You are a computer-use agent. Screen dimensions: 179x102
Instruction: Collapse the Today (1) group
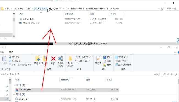click(14, 85)
